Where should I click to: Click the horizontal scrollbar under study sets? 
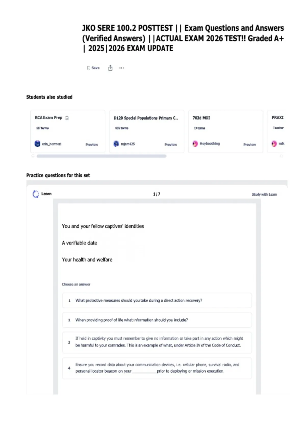coord(101,156)
